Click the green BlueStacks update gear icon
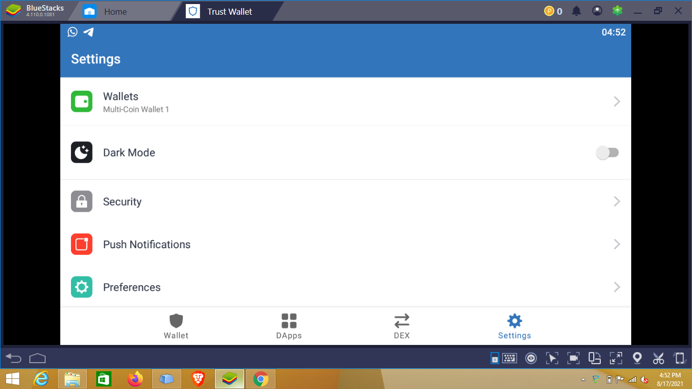The image size is (692, 389). 618,11
